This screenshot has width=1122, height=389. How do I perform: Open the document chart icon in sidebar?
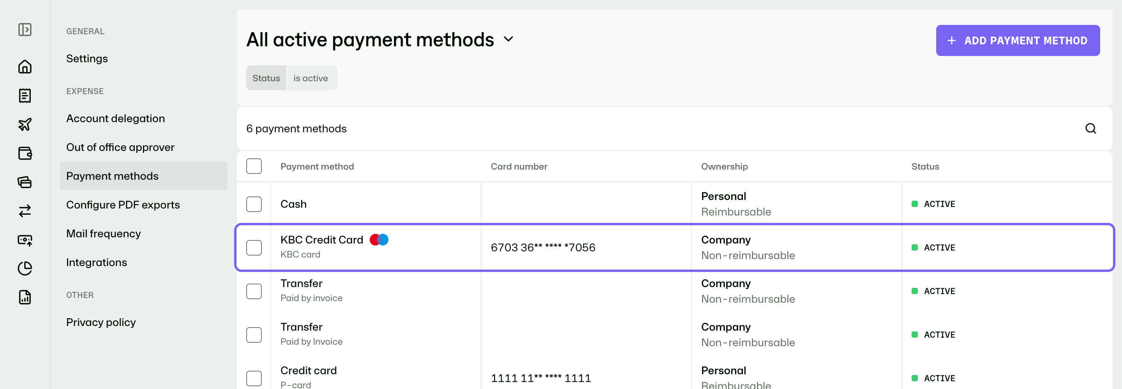pyautogui.click(x=25, y=297)
